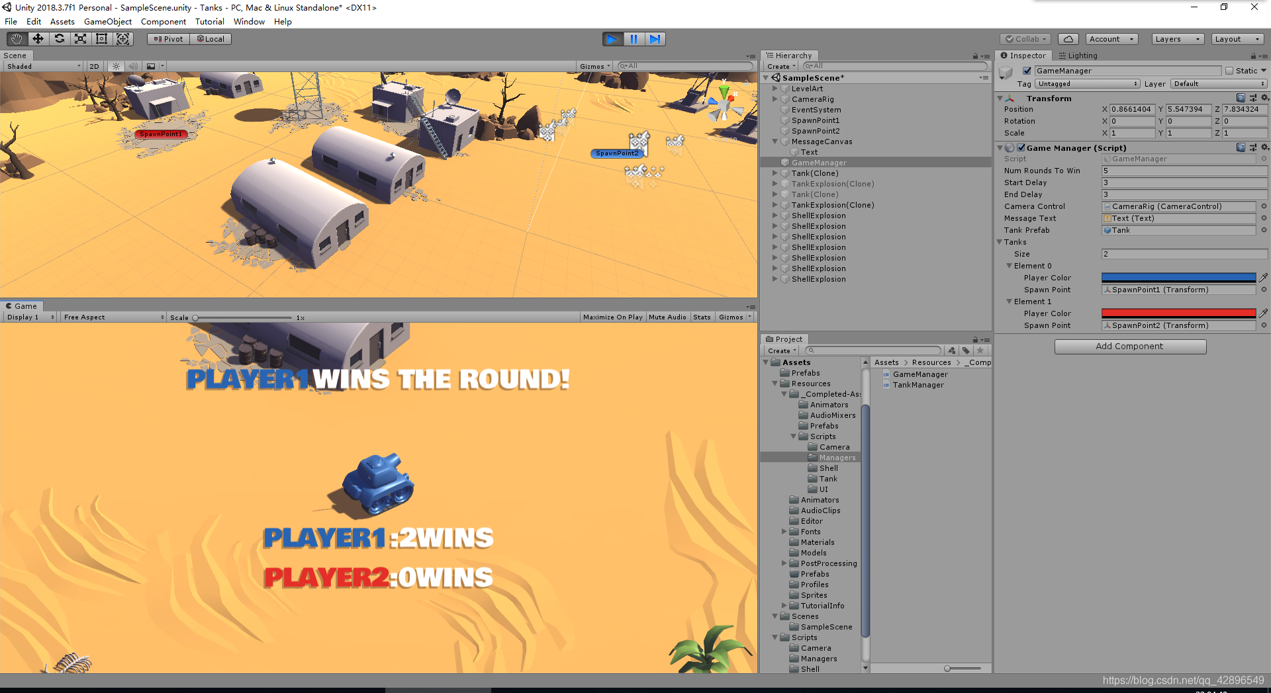Lock the Hierarchy panel
Image resolution: width=1271 pixels, height=693 pixels.
(x=975, y=56)
